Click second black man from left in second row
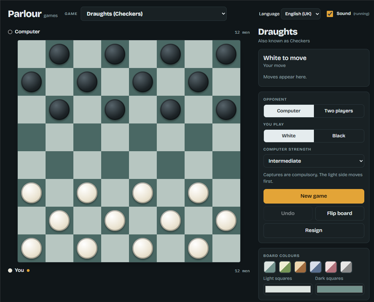374x302 pixels. [87, 82]
